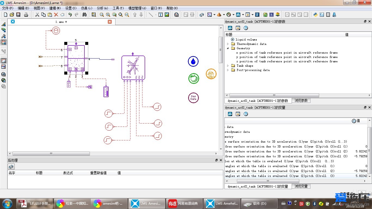372x209 pixels.
Task: Open the 文件(F) menu
Action: pyautogui.click(x=8, y=8)
